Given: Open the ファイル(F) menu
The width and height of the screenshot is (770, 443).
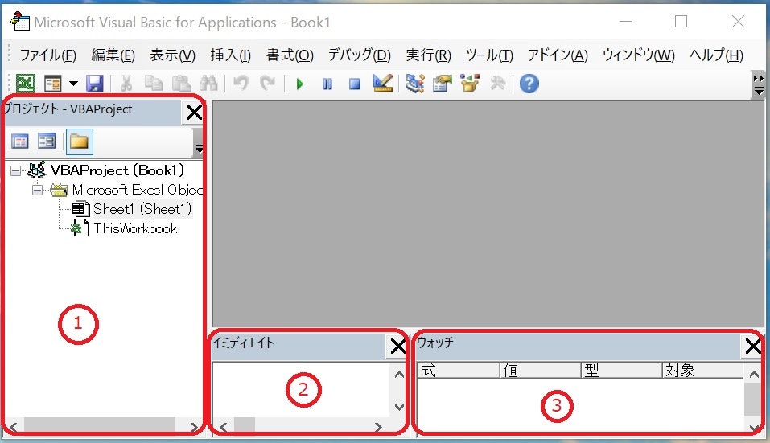Looking at the screenshot, I should (x=47, y=55).
